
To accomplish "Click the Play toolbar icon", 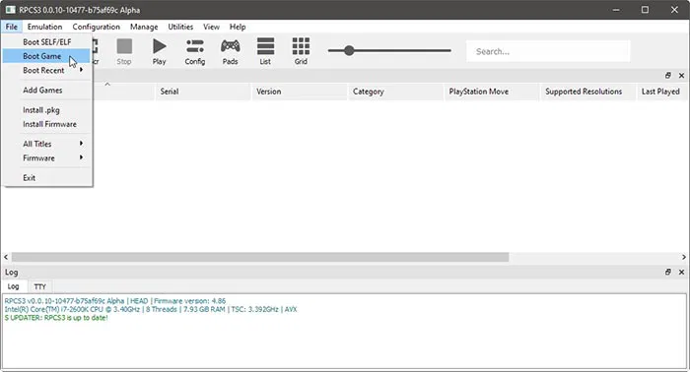I will point(160,51).
